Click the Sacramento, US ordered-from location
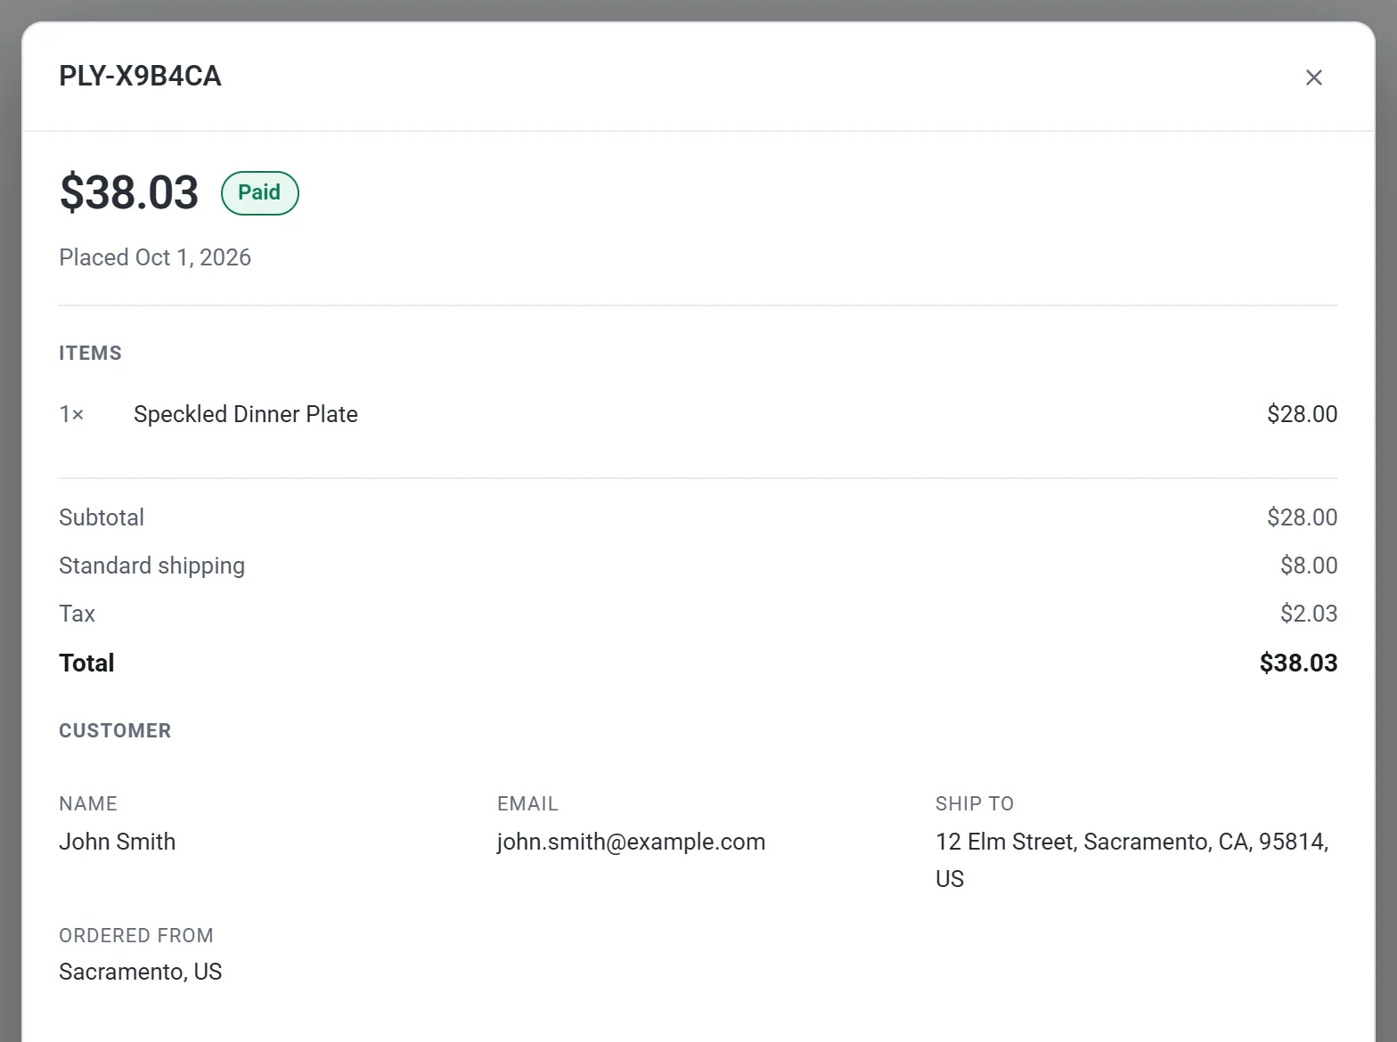This screenshot has width=1397, height=1042. pyautogui.click(x=140, y=972)
